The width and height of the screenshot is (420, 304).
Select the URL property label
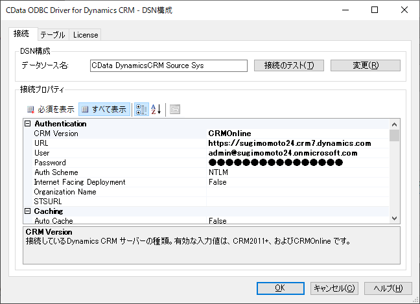click(41, 143)
